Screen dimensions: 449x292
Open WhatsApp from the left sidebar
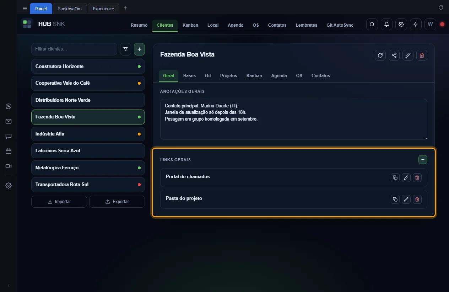[9, 106]
